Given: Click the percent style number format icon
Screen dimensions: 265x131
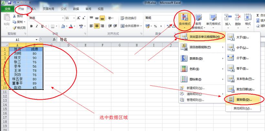Looking at the screenshot, I should click(x=155, y=26).
